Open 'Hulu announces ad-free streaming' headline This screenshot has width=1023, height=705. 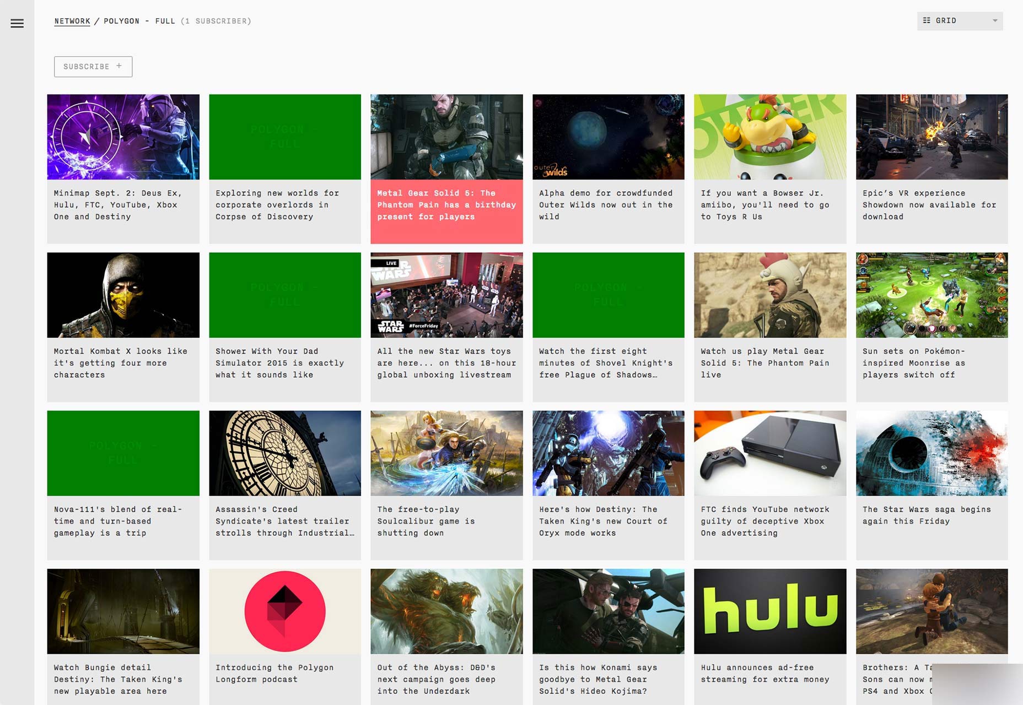[765, 673]
